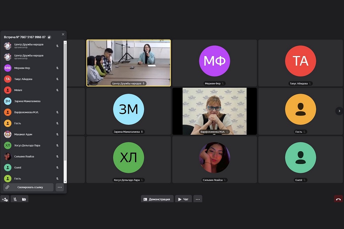The image size is (344, 229).
Task: Open the three-dot menu next to Чат
Action: [197, 199]
